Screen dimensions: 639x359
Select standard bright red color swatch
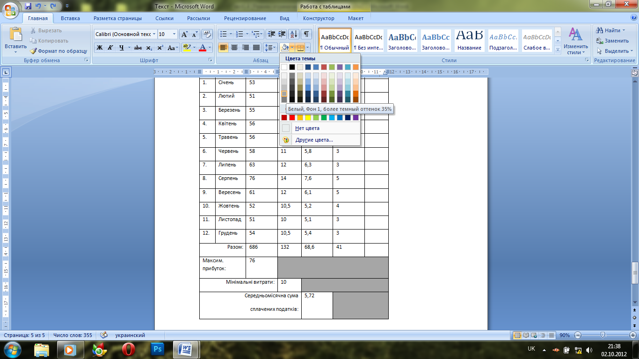(292, 117)
